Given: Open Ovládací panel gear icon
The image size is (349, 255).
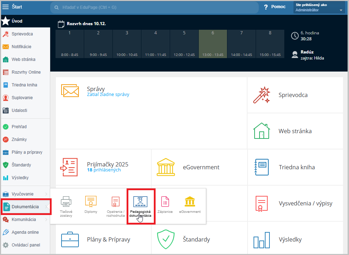Looking at the screenshot, I should [x=6, y=245].
